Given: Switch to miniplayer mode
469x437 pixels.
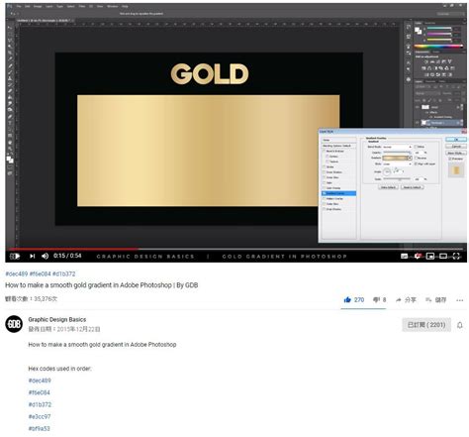Looking at the screenshot, I should 430,256.
